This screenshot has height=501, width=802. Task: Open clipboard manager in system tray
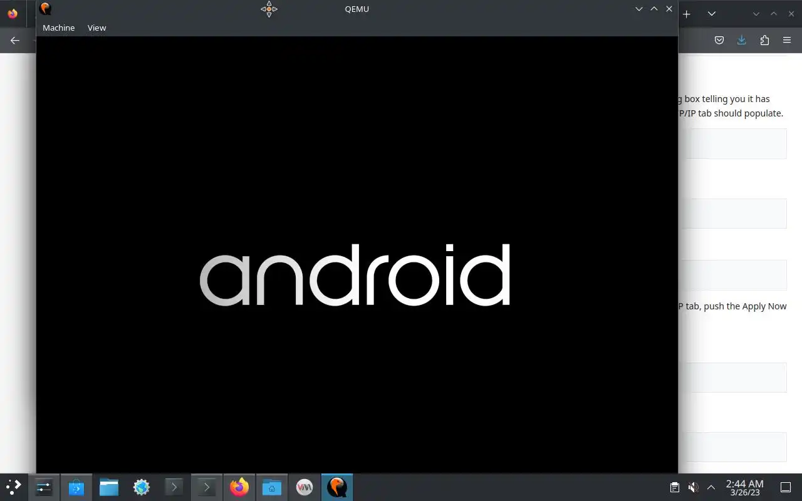(674, 487)
